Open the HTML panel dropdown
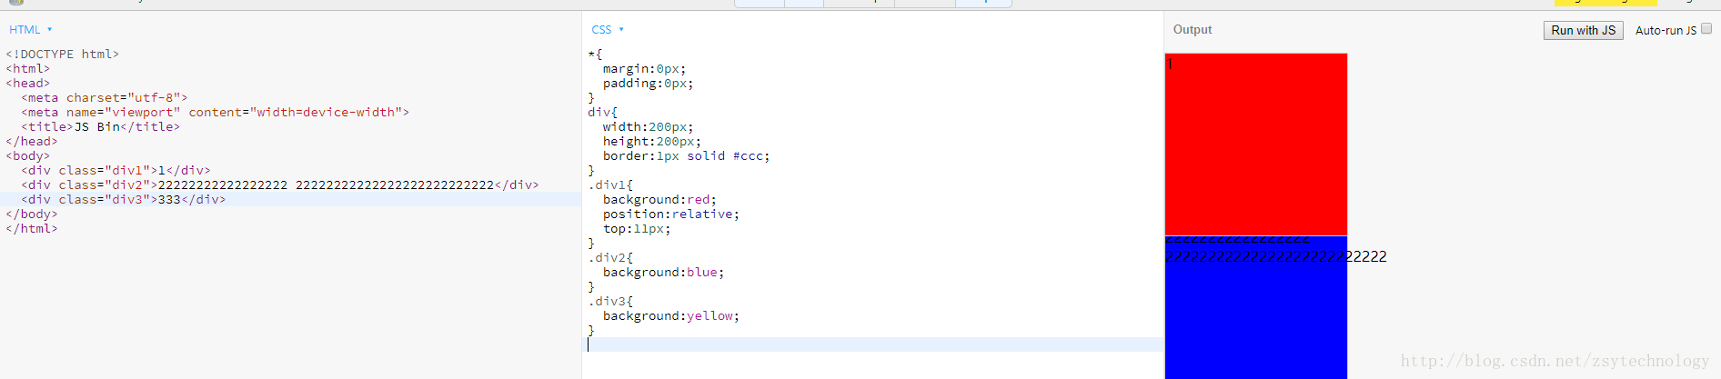Viewport: 1721px width, 379px height. click(x=30, y=30)
